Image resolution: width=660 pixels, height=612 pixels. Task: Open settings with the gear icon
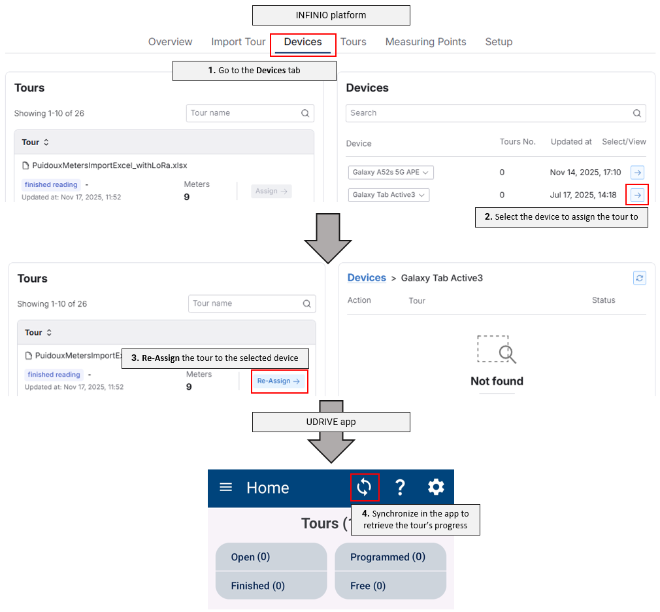click(436, 487)
